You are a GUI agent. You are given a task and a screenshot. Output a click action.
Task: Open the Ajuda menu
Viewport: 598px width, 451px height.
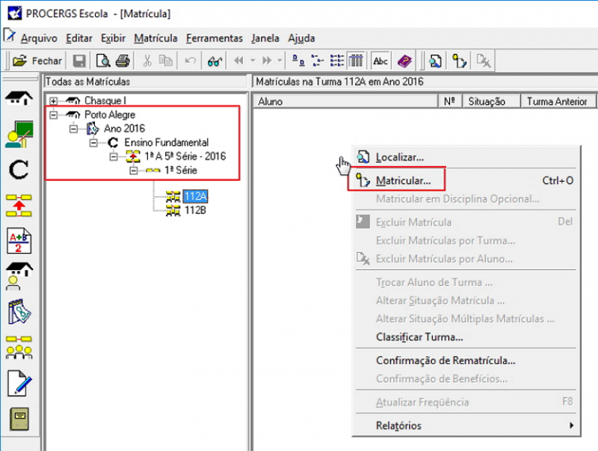point(301,38)
